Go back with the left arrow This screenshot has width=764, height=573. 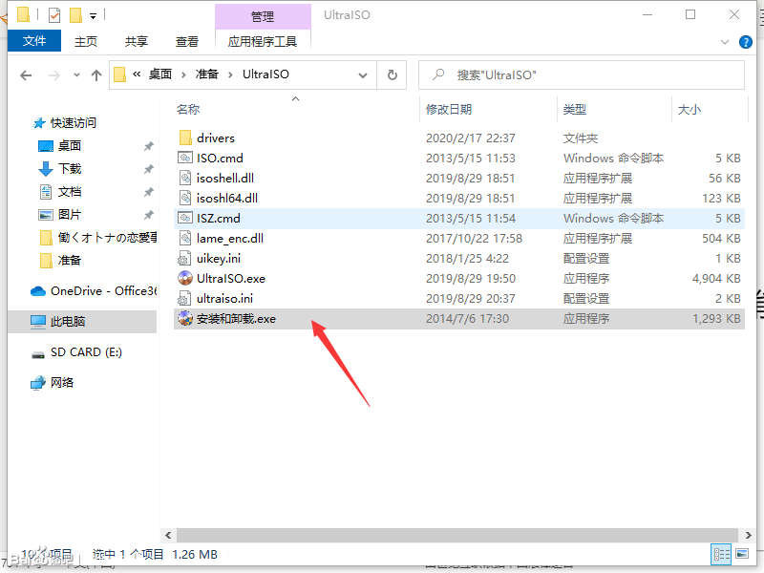pyautogui.click(x=26, y=75)
